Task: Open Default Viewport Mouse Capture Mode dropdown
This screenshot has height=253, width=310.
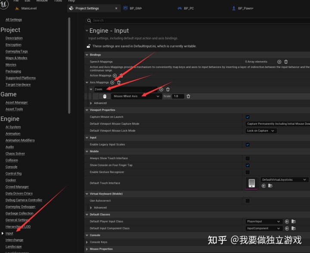Action: pyautogui.click(x=278, y=124)
